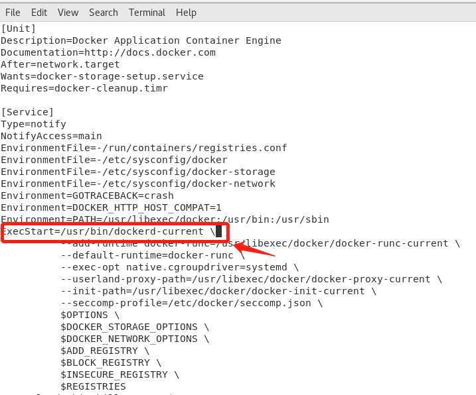
Task: Click the $REGISTRIES line
Action: coord(93,387)
